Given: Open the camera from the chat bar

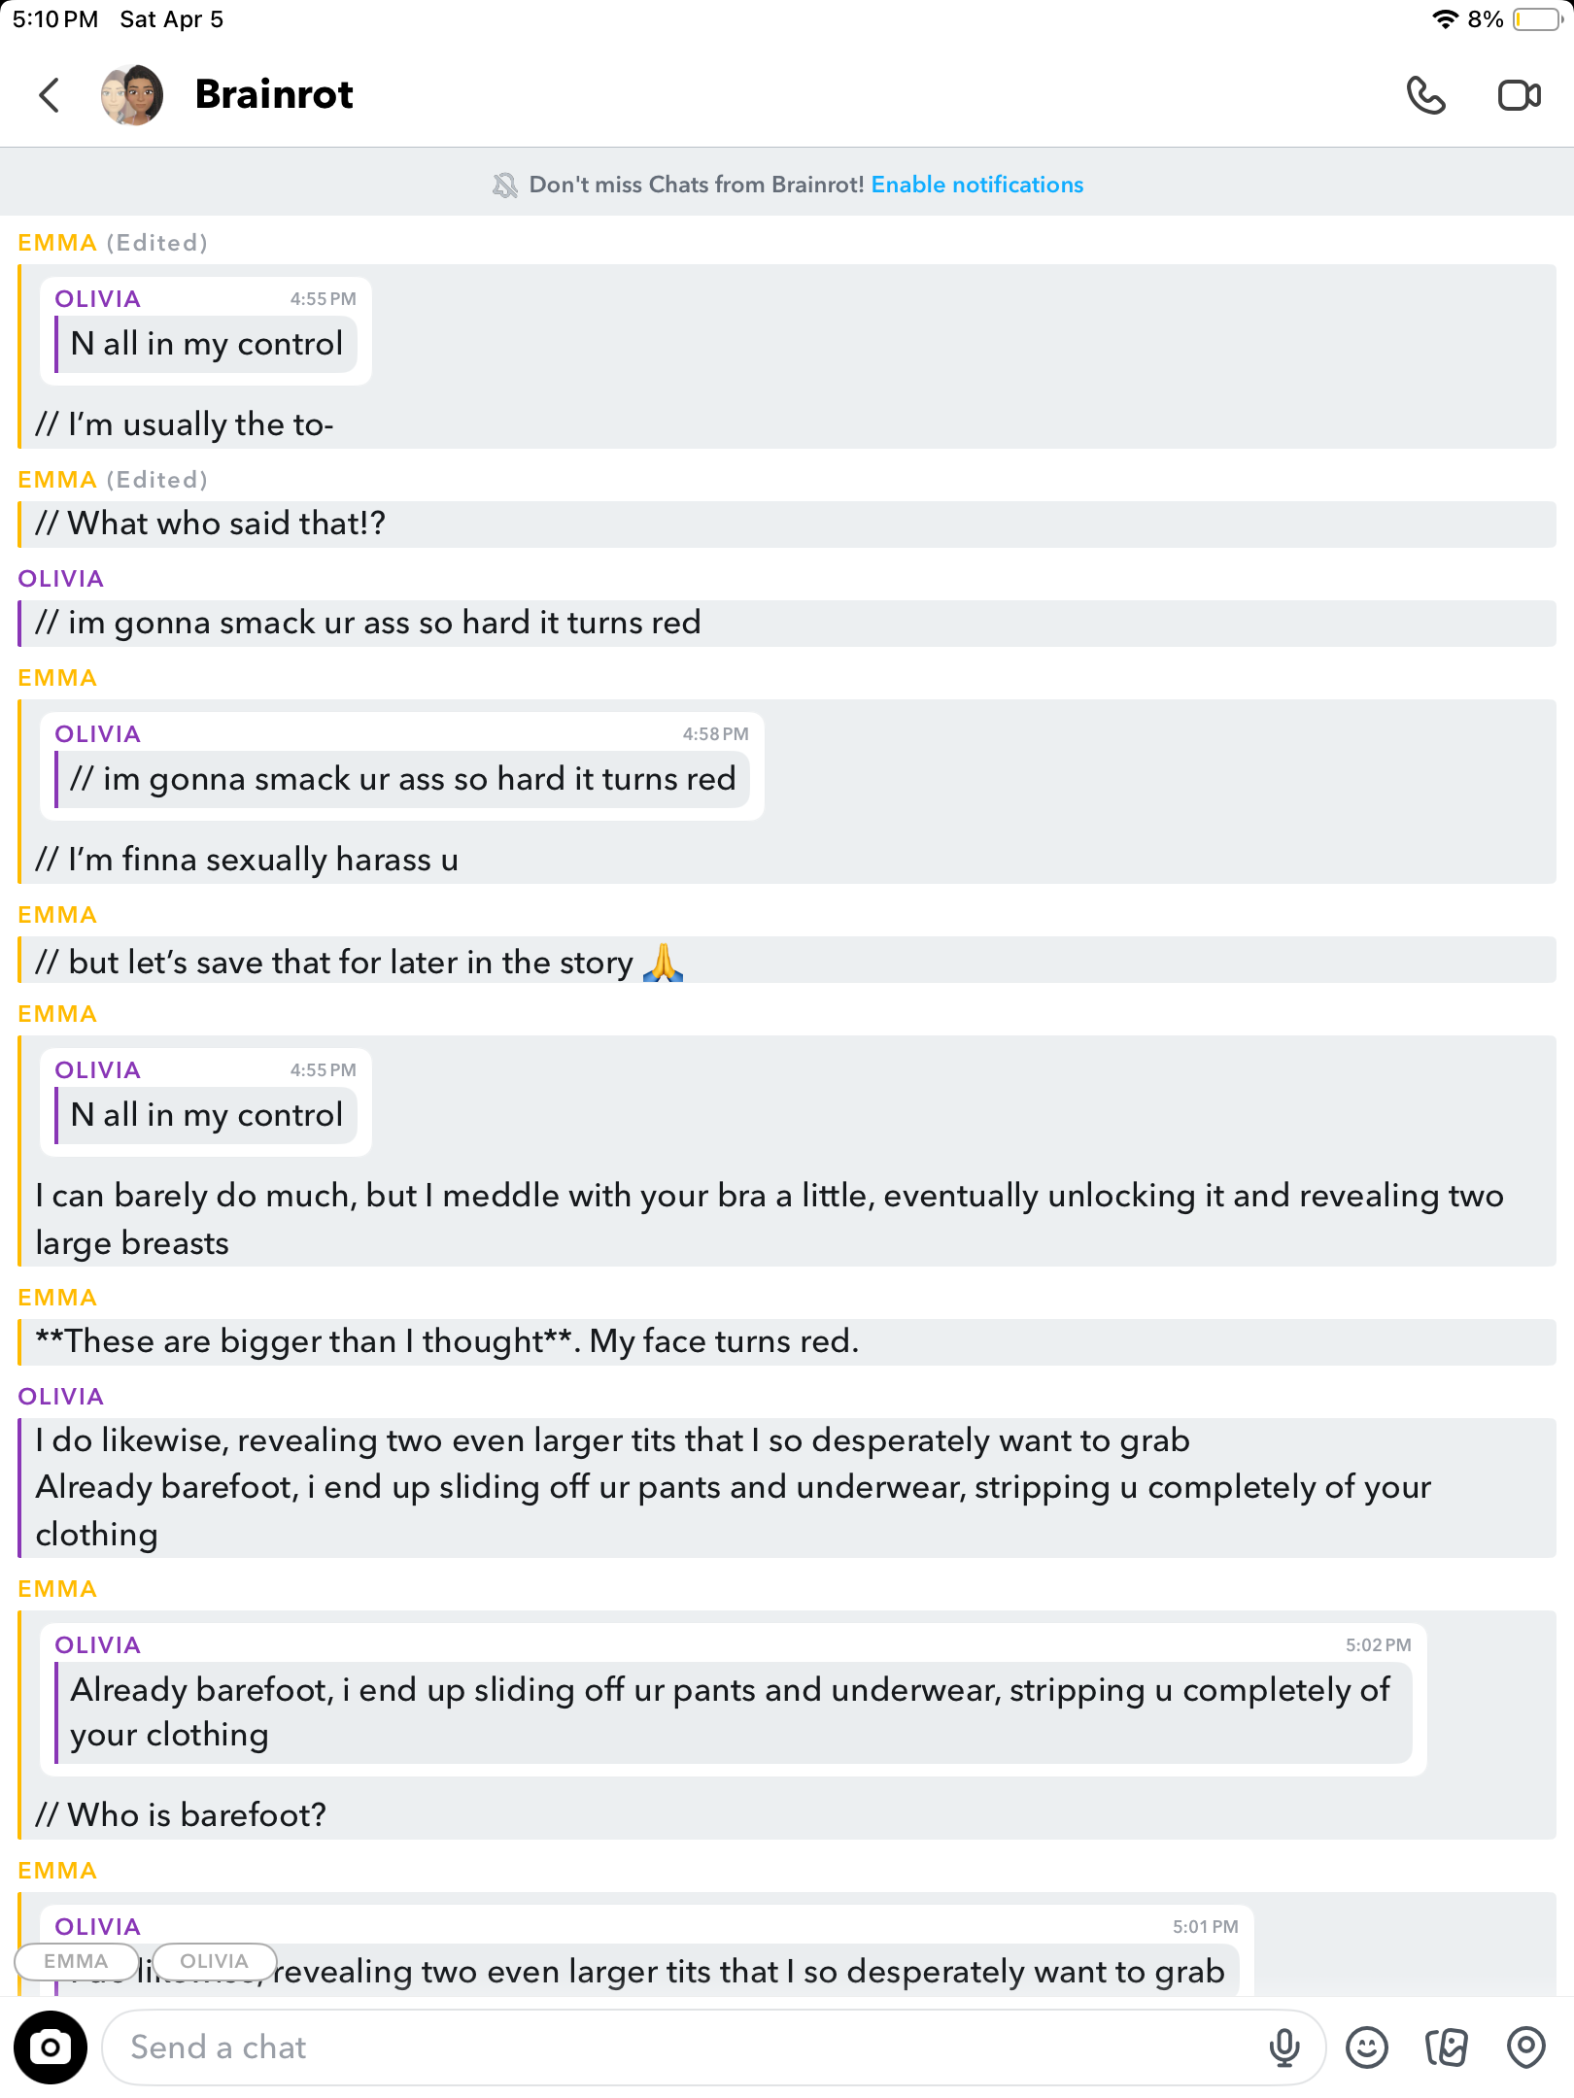Looking at the screenshot, I should pos(51,2047).
